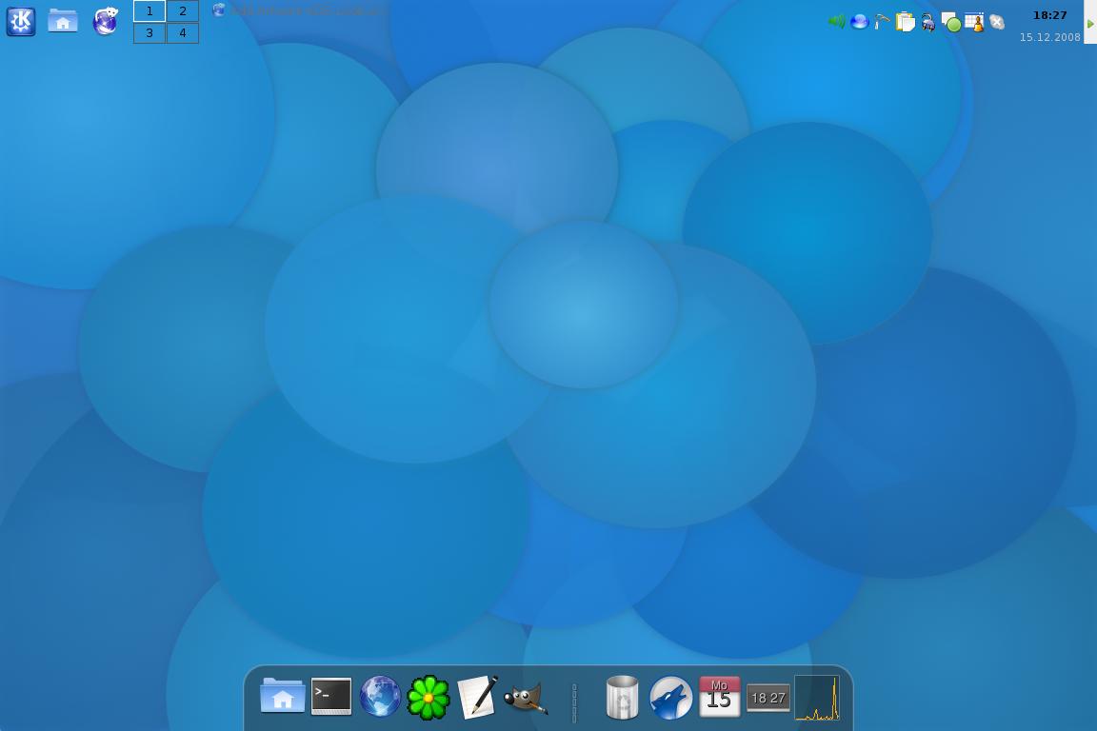1097x731 pixels.
Task: Open home folder in the bottom dock
Action: pyautogui.click(x=283, y=696)
